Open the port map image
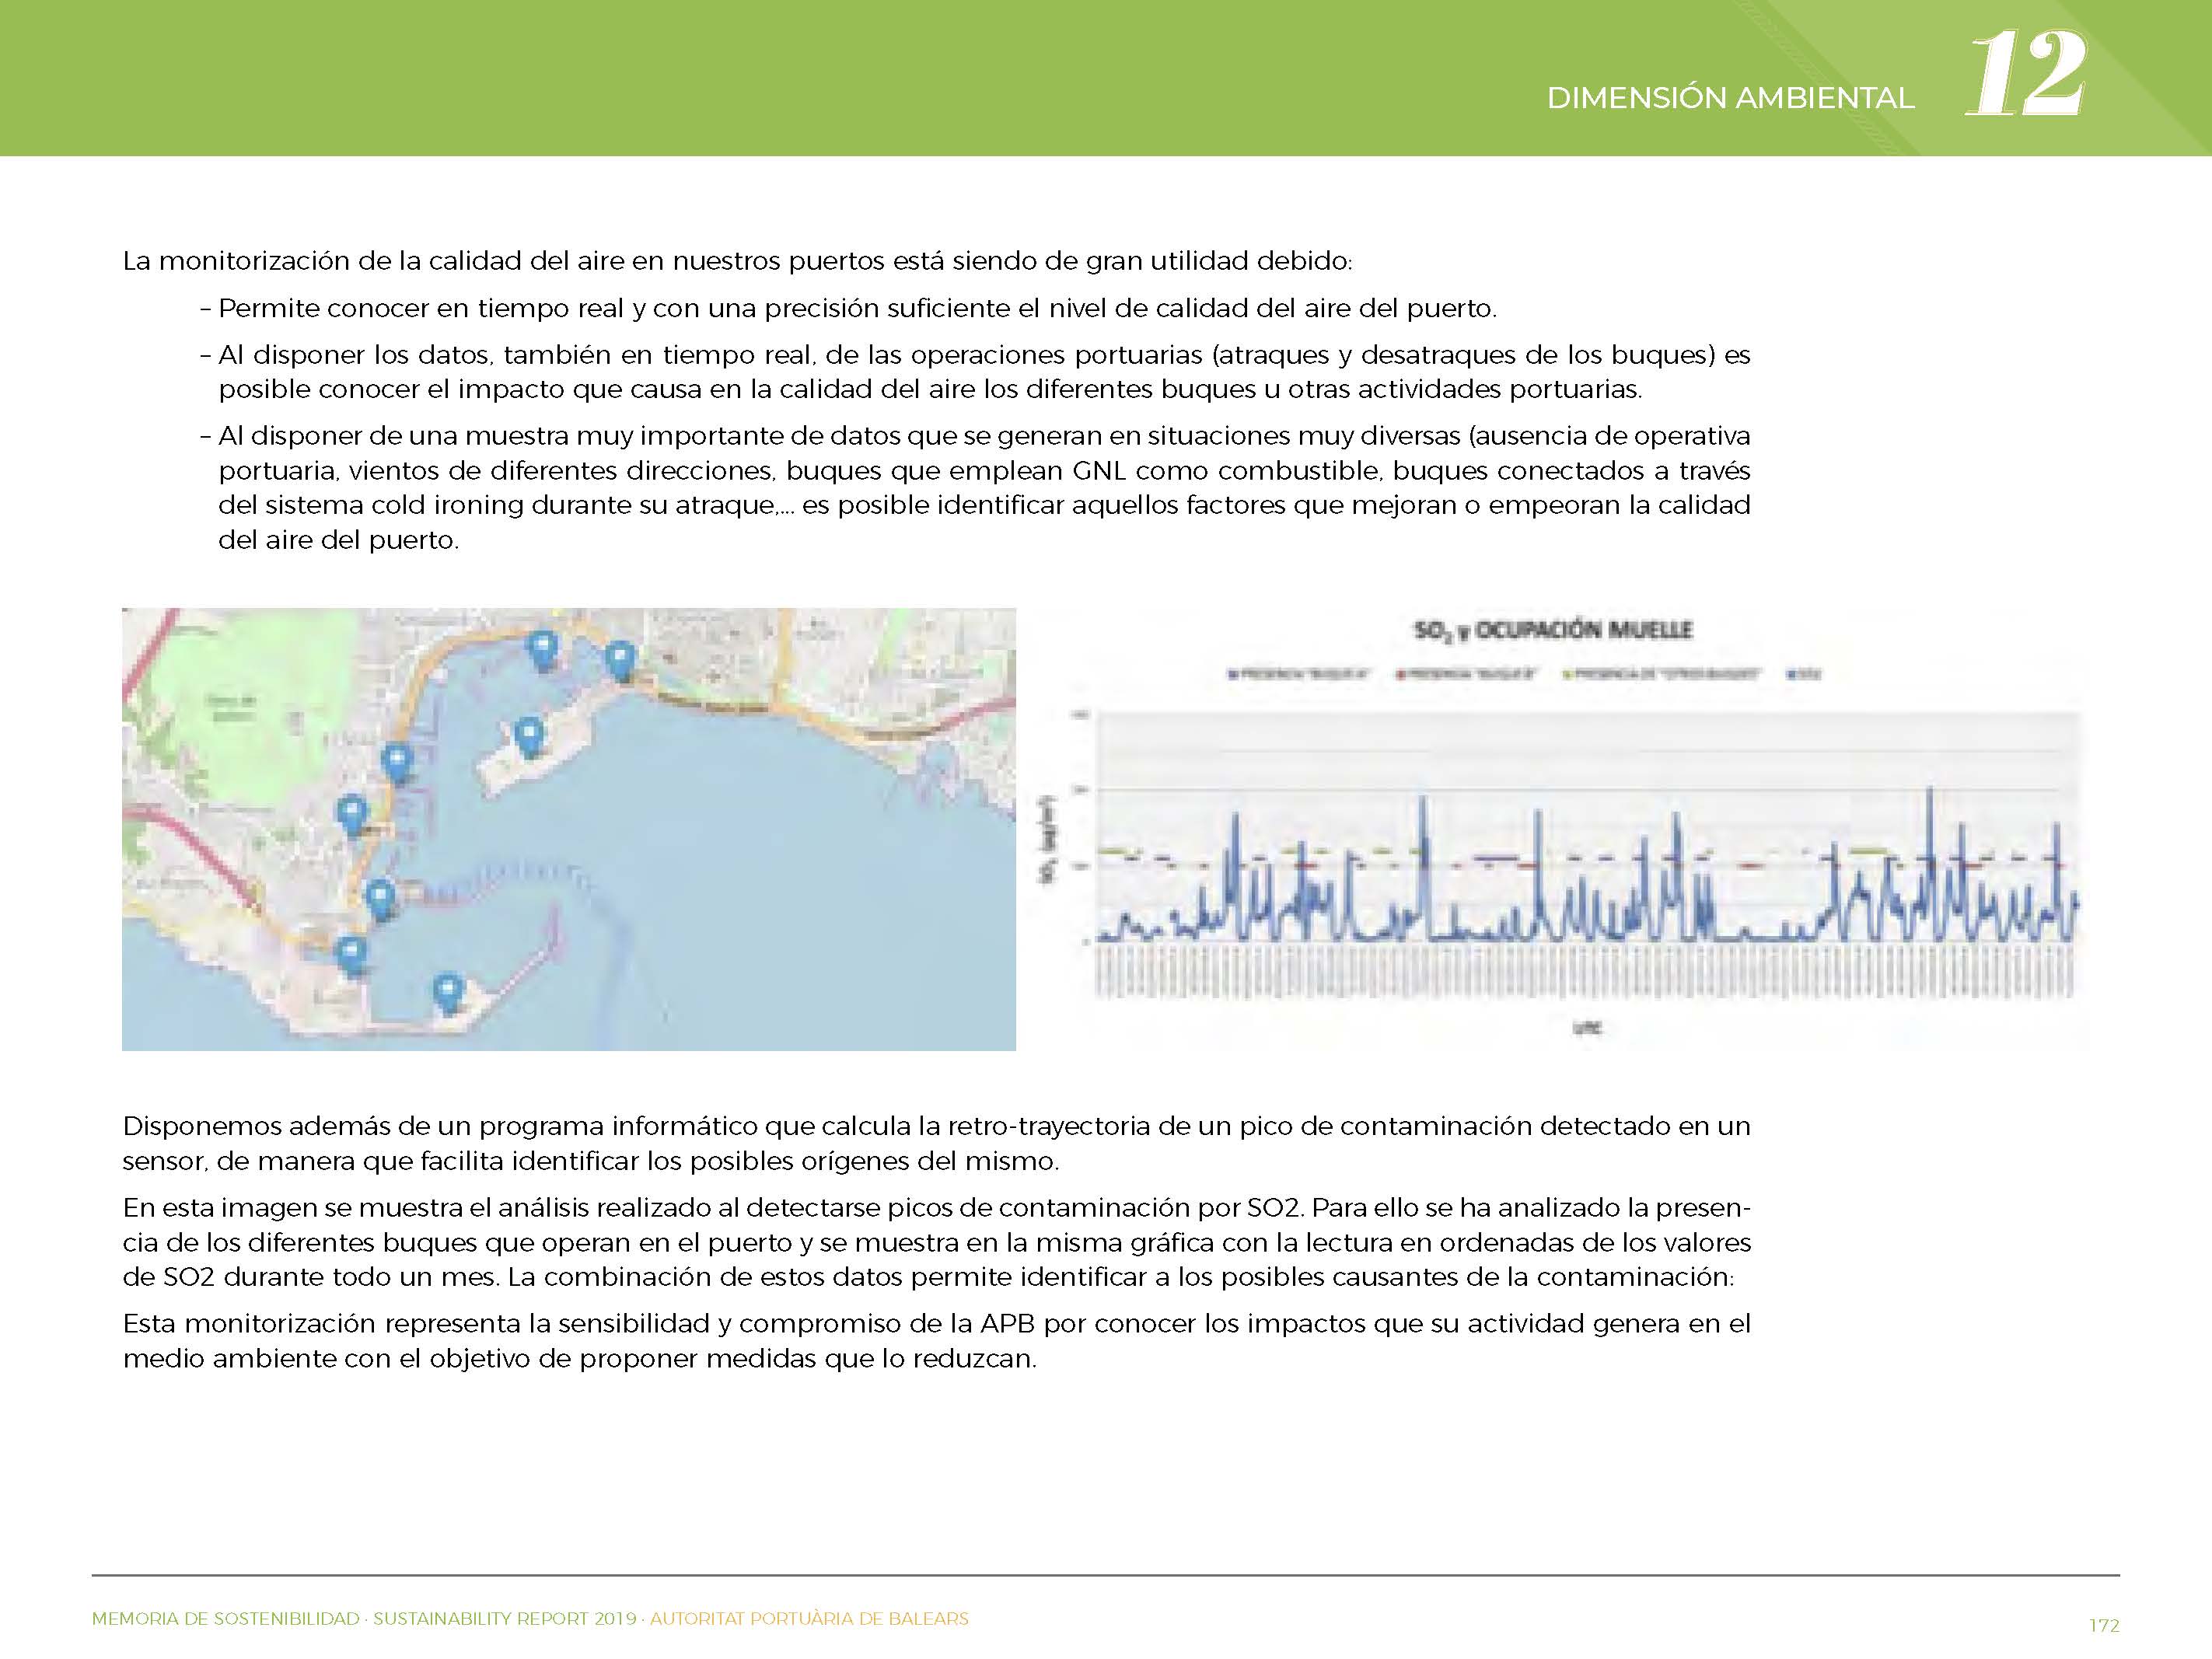Viewport: 2212px width, 1659px height. pos(569,829)
